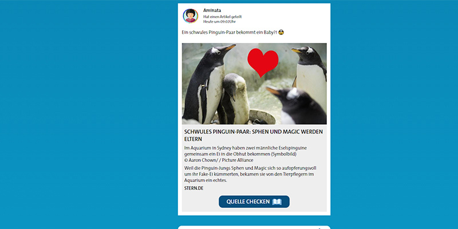Click the baby penguin chick in the photo
458x229 pixels.
coord(233,99)
